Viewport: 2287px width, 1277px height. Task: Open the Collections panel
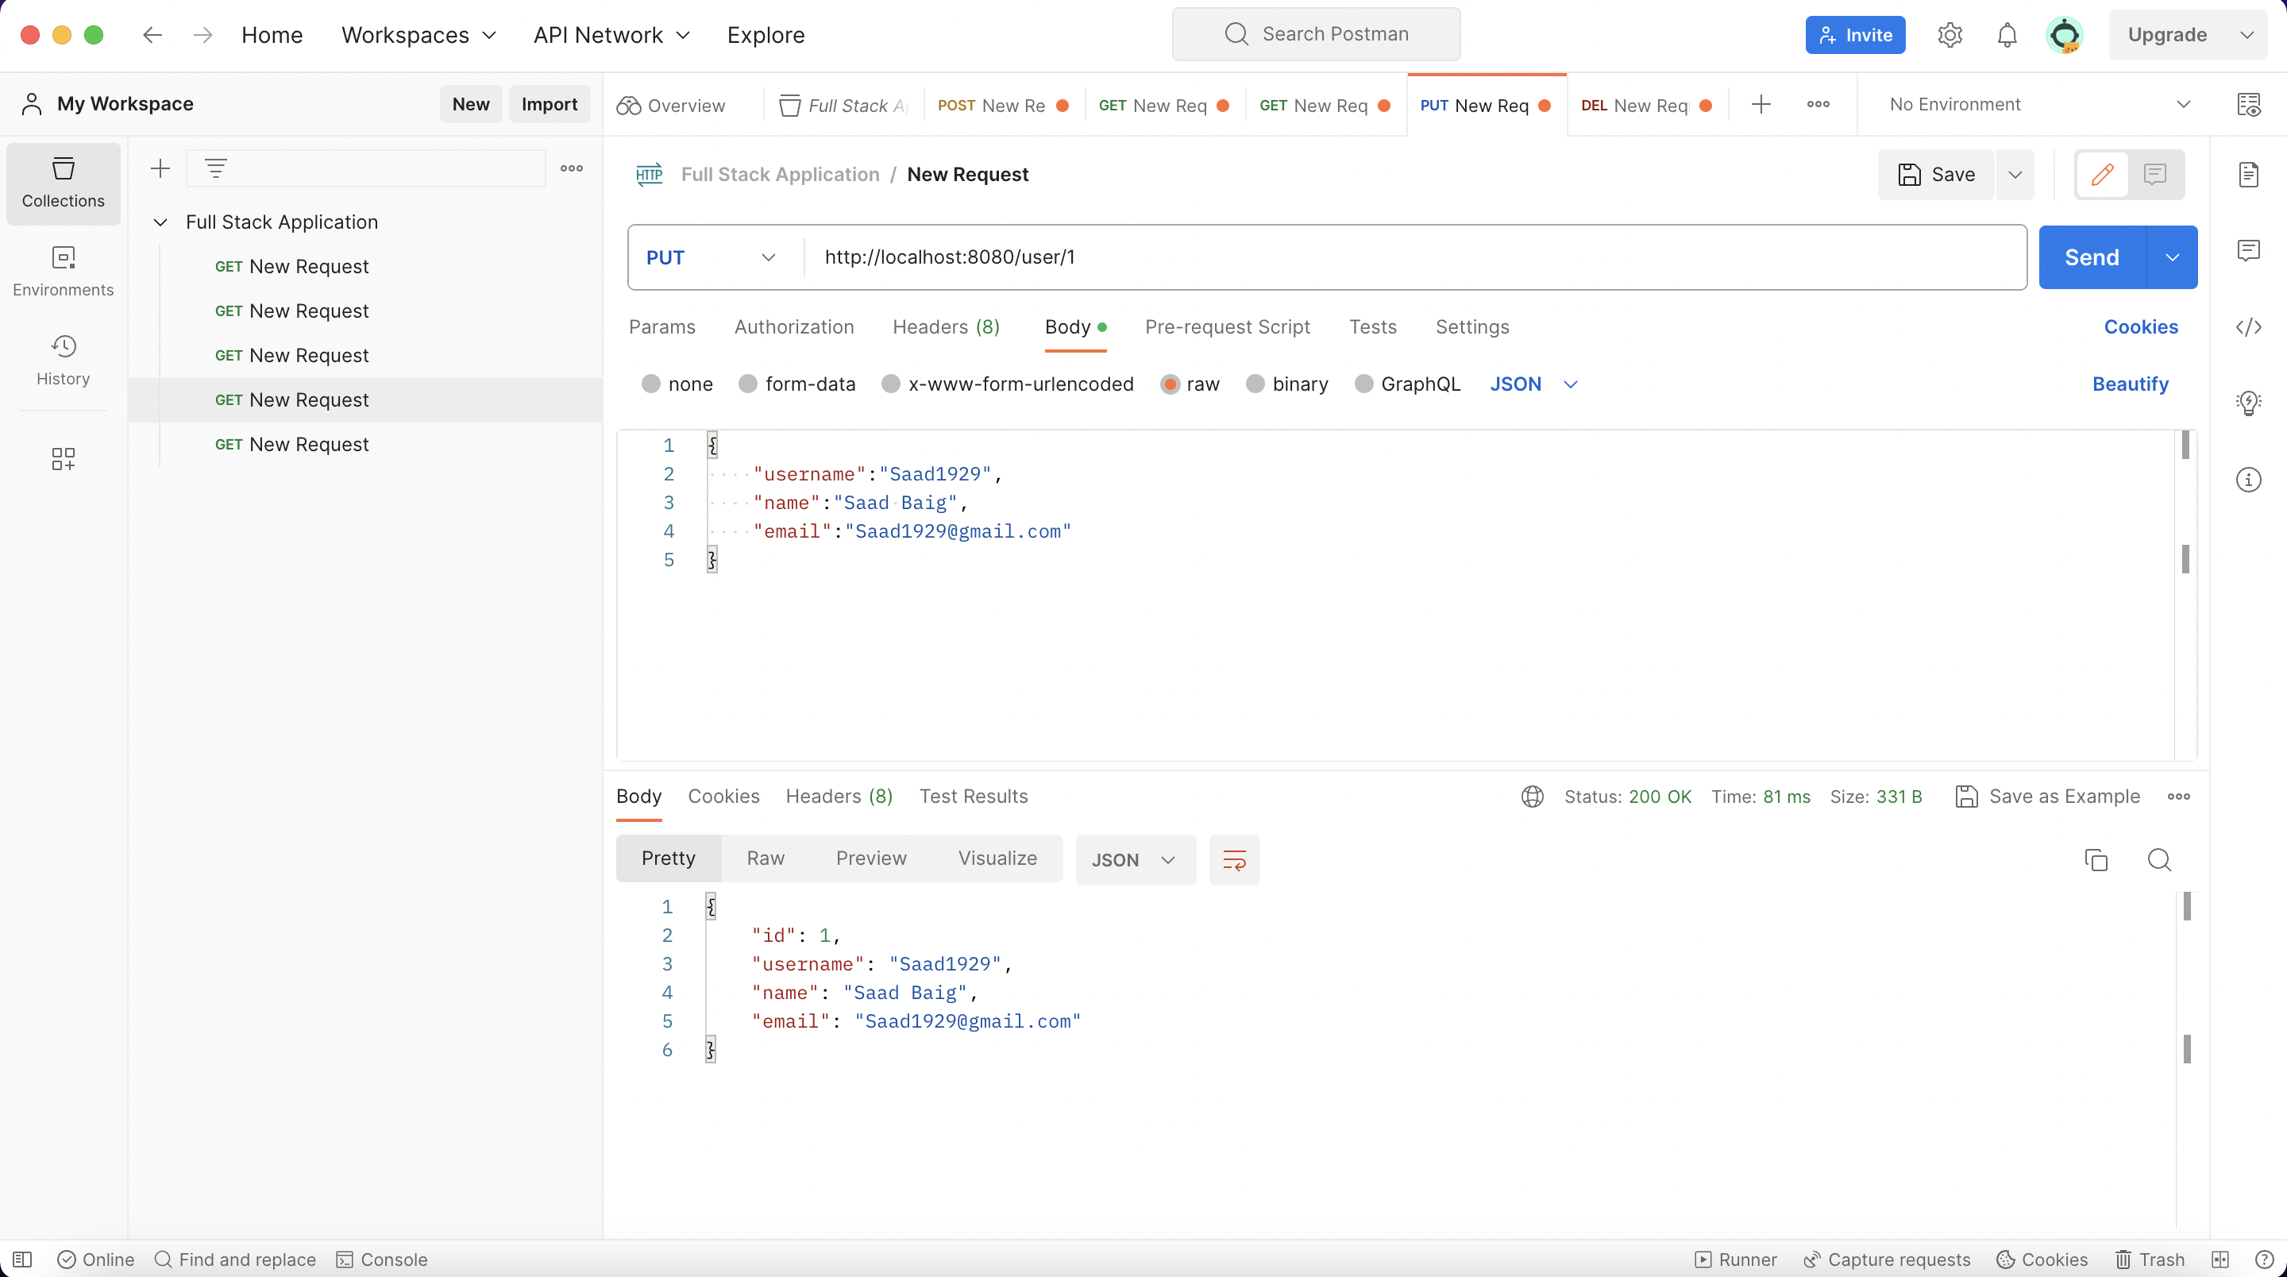pos(62,183)
